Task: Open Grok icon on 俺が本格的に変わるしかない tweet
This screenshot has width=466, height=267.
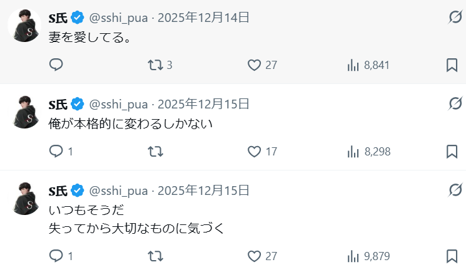Action: 455,103
